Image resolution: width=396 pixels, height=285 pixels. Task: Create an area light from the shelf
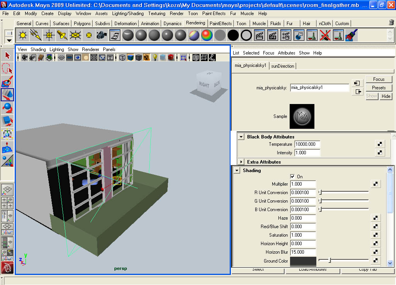point(75,35)
